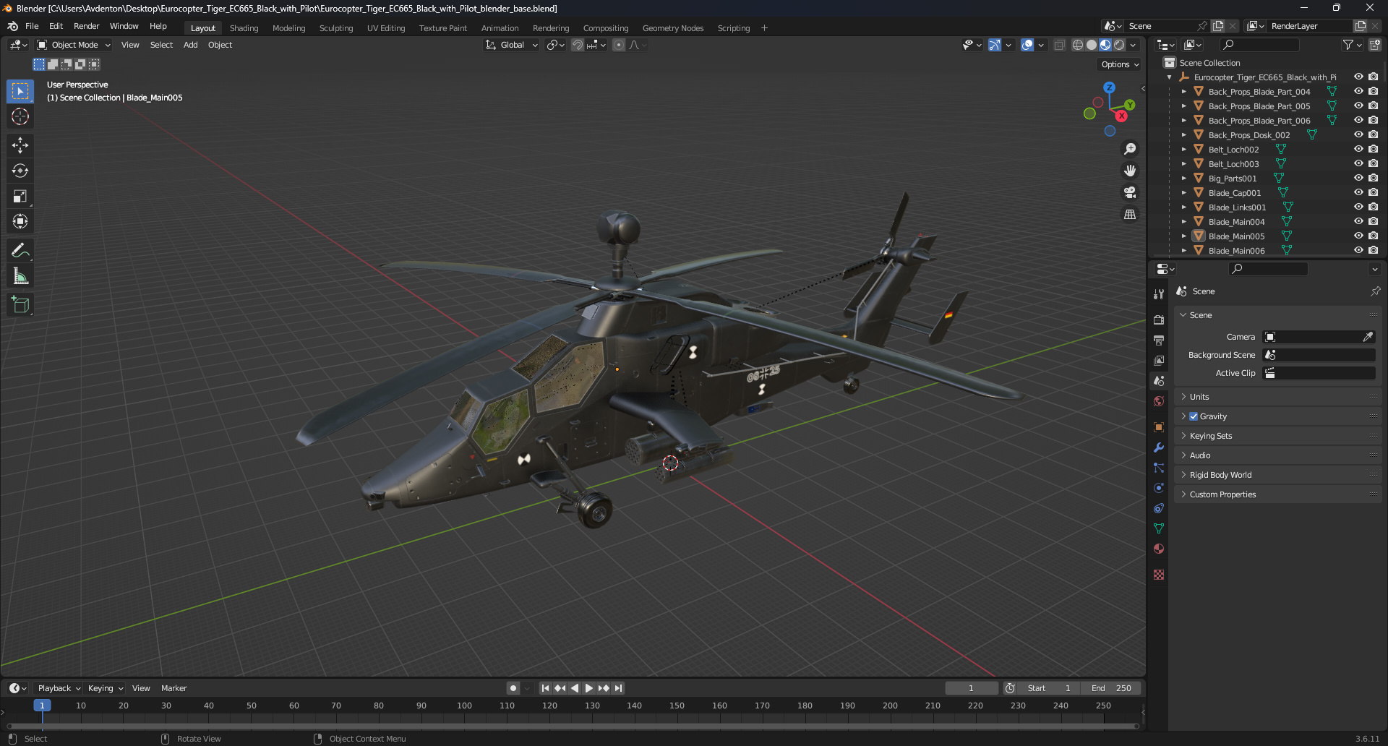Toggle proportional editing in header
Screen dimensions: 1388x746
(619, 45)
